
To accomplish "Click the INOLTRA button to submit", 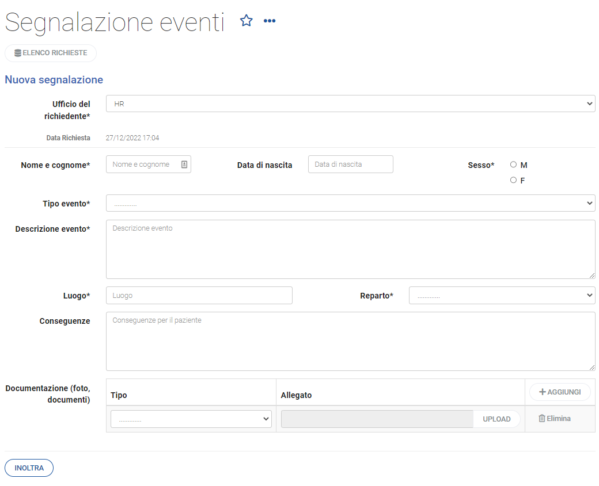I will click(29, 468).
